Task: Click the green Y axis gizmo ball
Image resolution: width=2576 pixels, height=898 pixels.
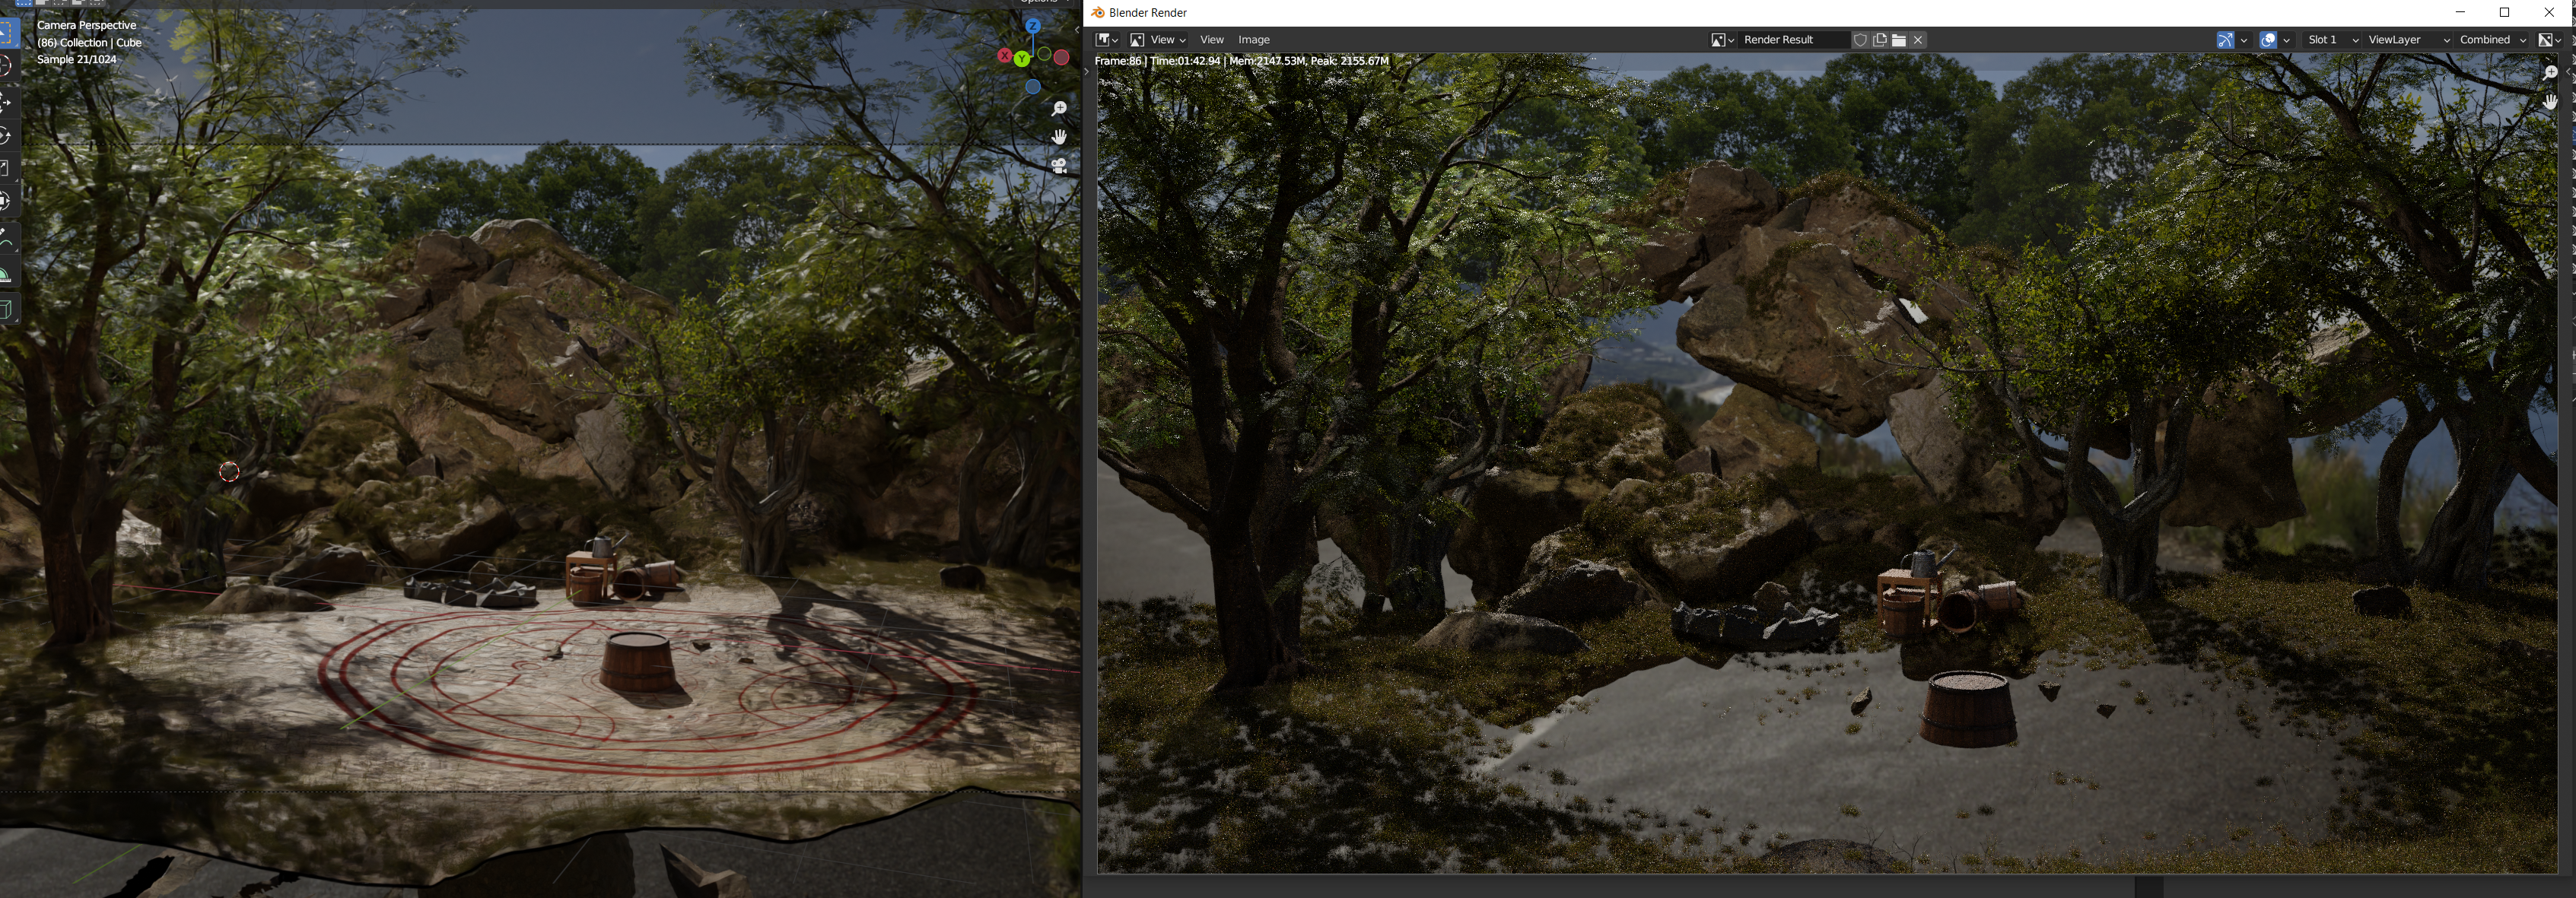Action: (x=1021, y=59)
